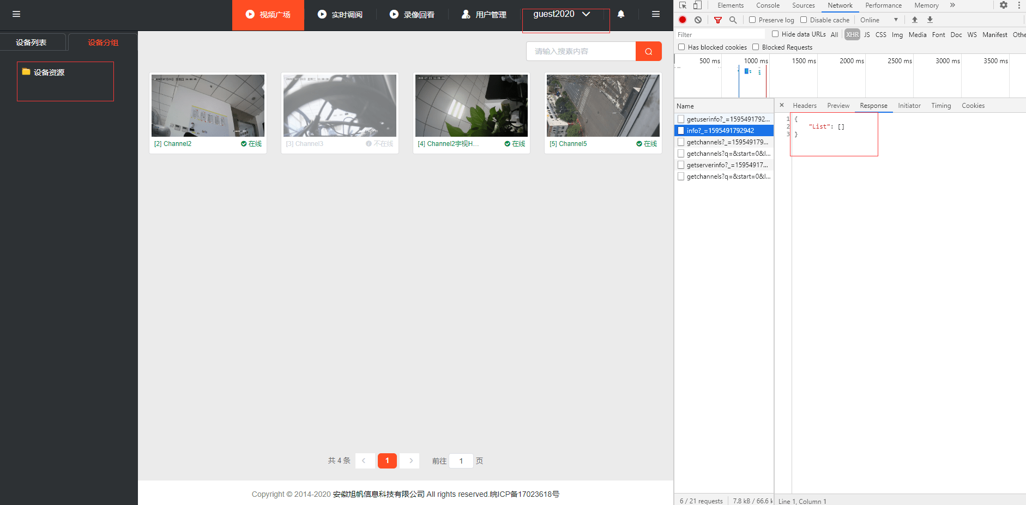Click the 用户管理 user management icon
The image size is (1026, 505).
[466, 14]
